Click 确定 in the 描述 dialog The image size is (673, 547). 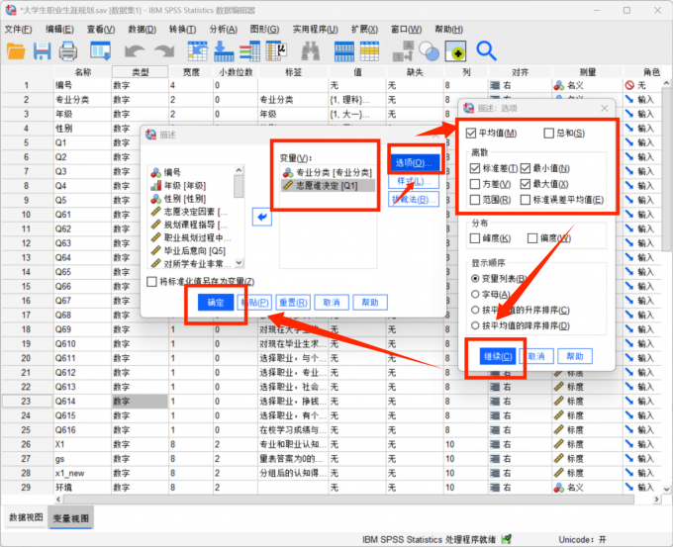click(216, 302)
